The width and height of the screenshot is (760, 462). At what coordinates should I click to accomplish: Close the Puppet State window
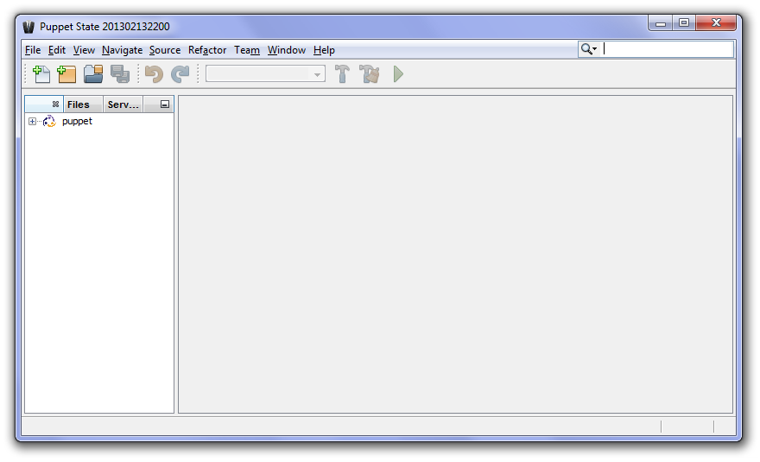716,22
